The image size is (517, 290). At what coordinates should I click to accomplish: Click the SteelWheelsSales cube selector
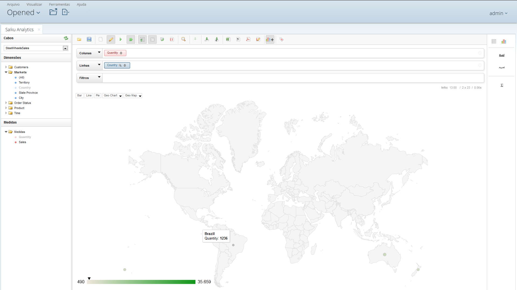[36, 48]
